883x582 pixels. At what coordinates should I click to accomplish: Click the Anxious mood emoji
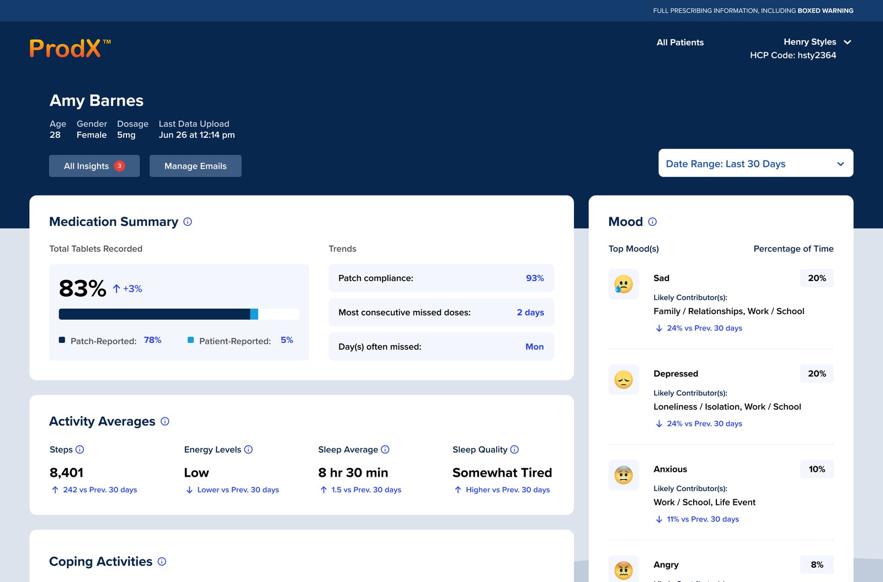624,475
